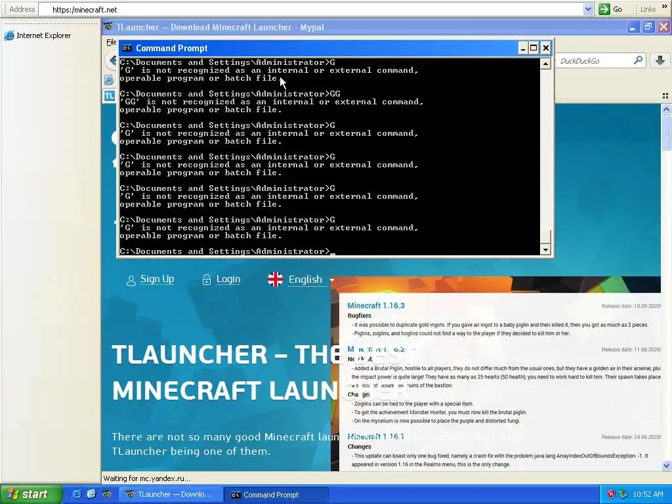Click the 'Release date: 11.08.2020' text
The height and width of the screenshot is (504, 672).
pos(631,350)
